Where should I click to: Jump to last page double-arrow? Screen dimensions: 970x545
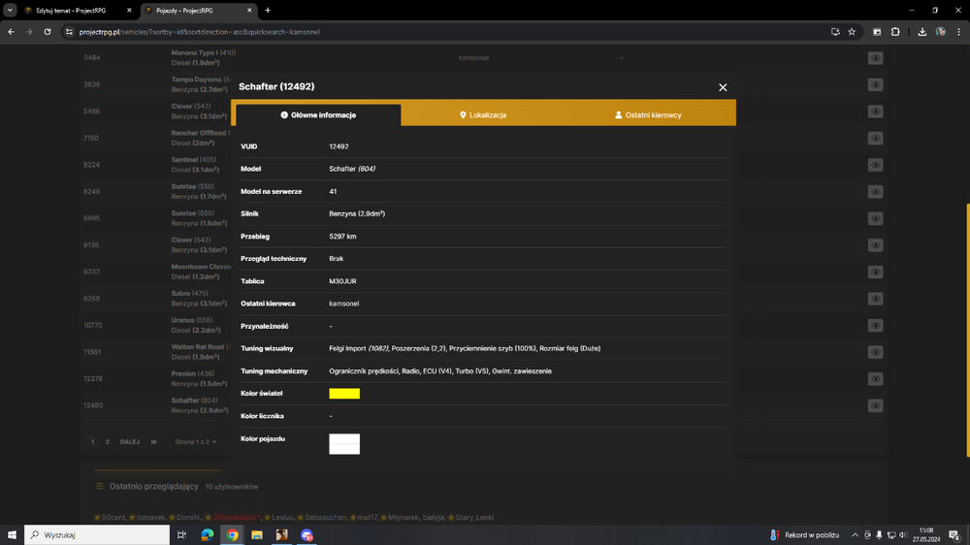click(153, 441)
